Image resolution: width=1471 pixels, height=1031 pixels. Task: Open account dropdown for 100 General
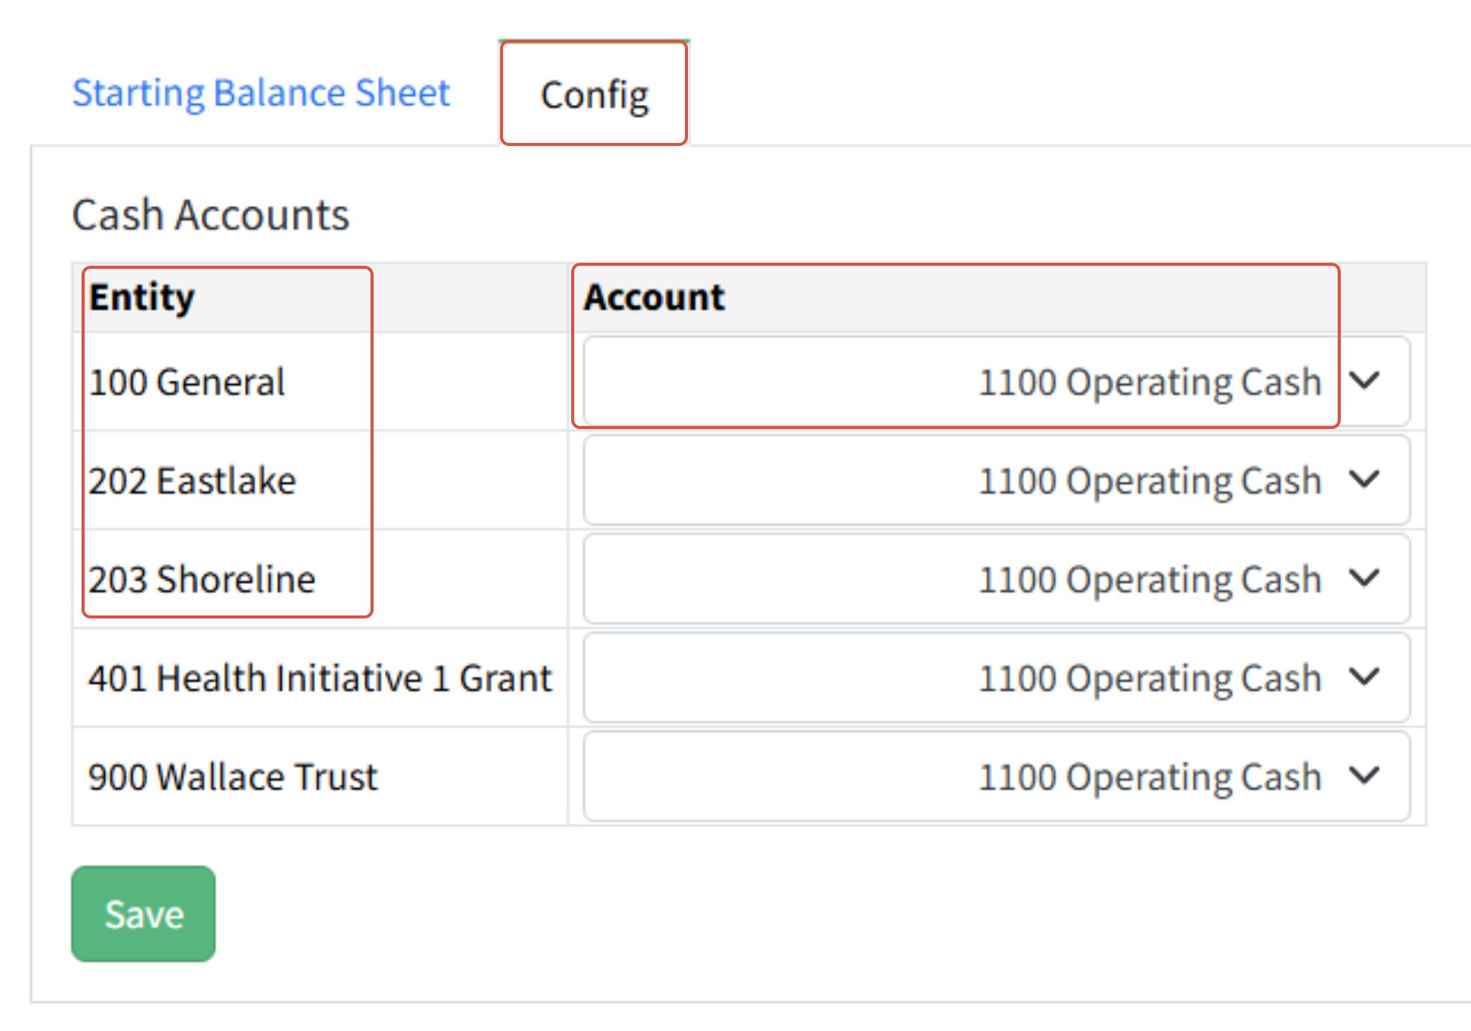(x=996, y=382)
